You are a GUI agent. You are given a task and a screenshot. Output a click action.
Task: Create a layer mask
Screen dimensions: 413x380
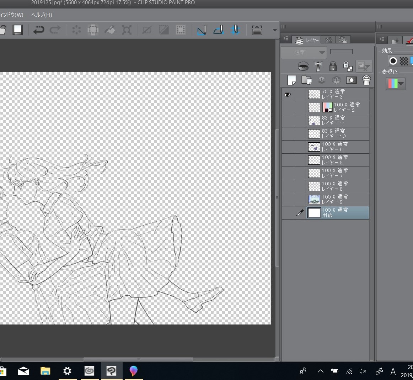(351, 80)
